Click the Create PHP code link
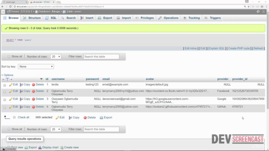The width and height of the screenshot is (269, 151). (239, 49)
